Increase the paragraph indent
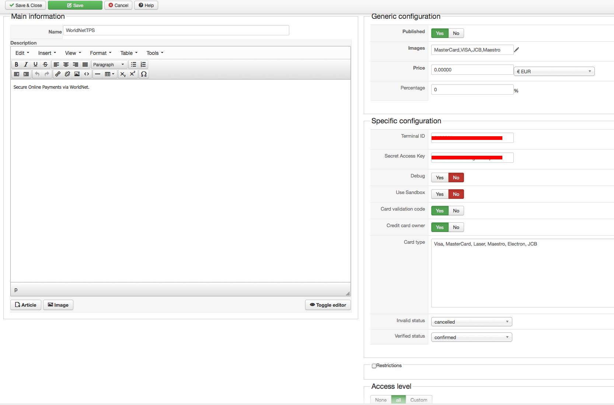This screenshot has width=614, height=405. point(26,74)
